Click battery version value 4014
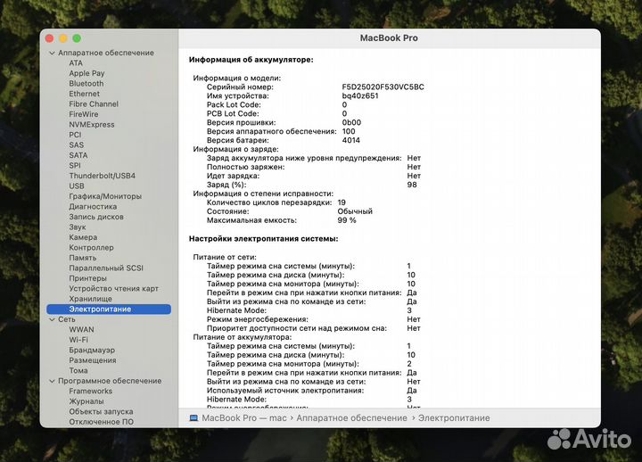 click(351, 140)
